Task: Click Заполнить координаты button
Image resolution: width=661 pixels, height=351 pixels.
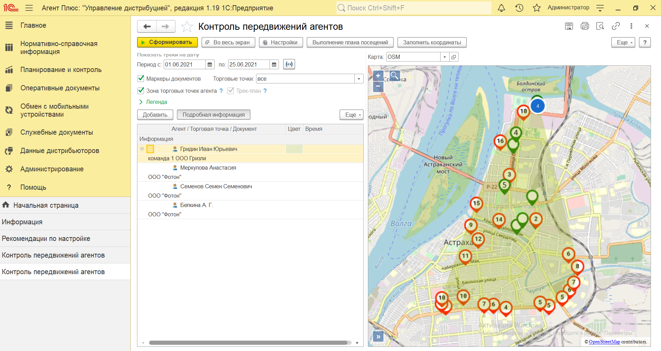Action: pyautogui.click(x=432, y=42)
